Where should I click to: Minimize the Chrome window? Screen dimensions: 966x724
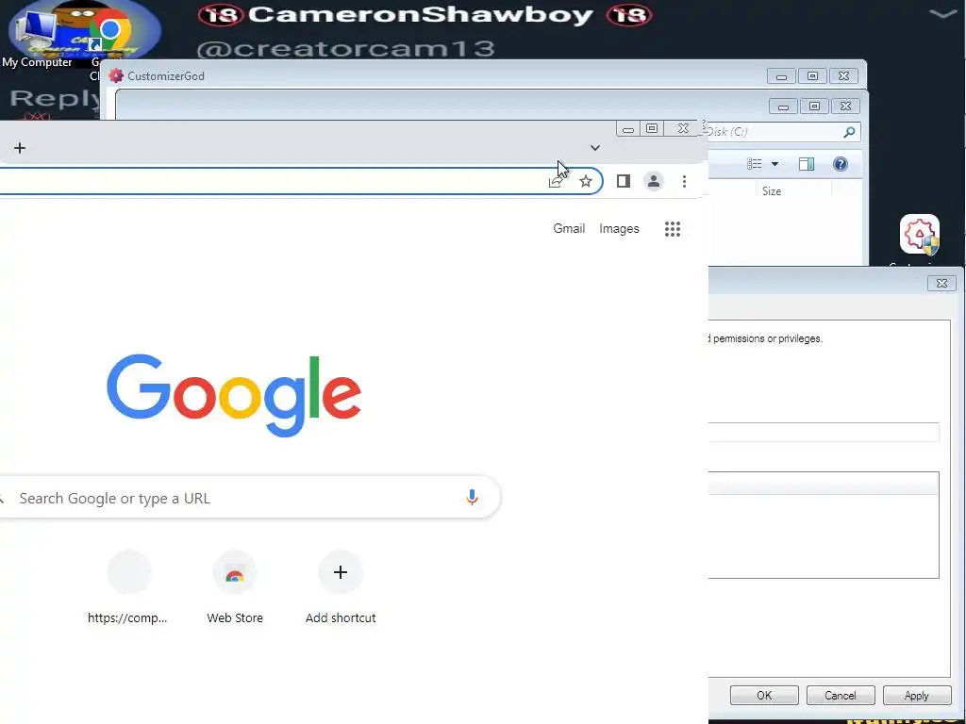(x=627, y=128)
